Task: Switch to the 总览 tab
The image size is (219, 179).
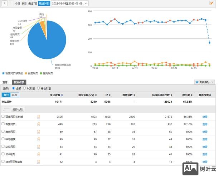Action: [14, 95]
